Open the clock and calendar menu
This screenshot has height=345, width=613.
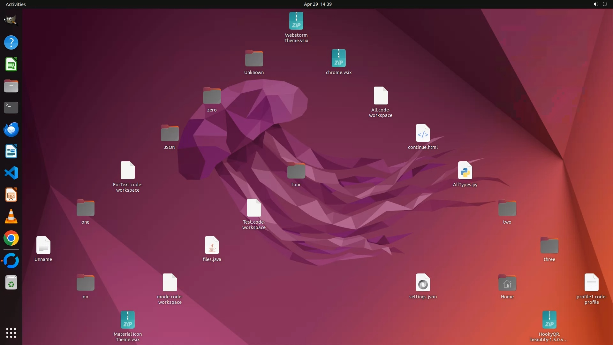(317, 4)
